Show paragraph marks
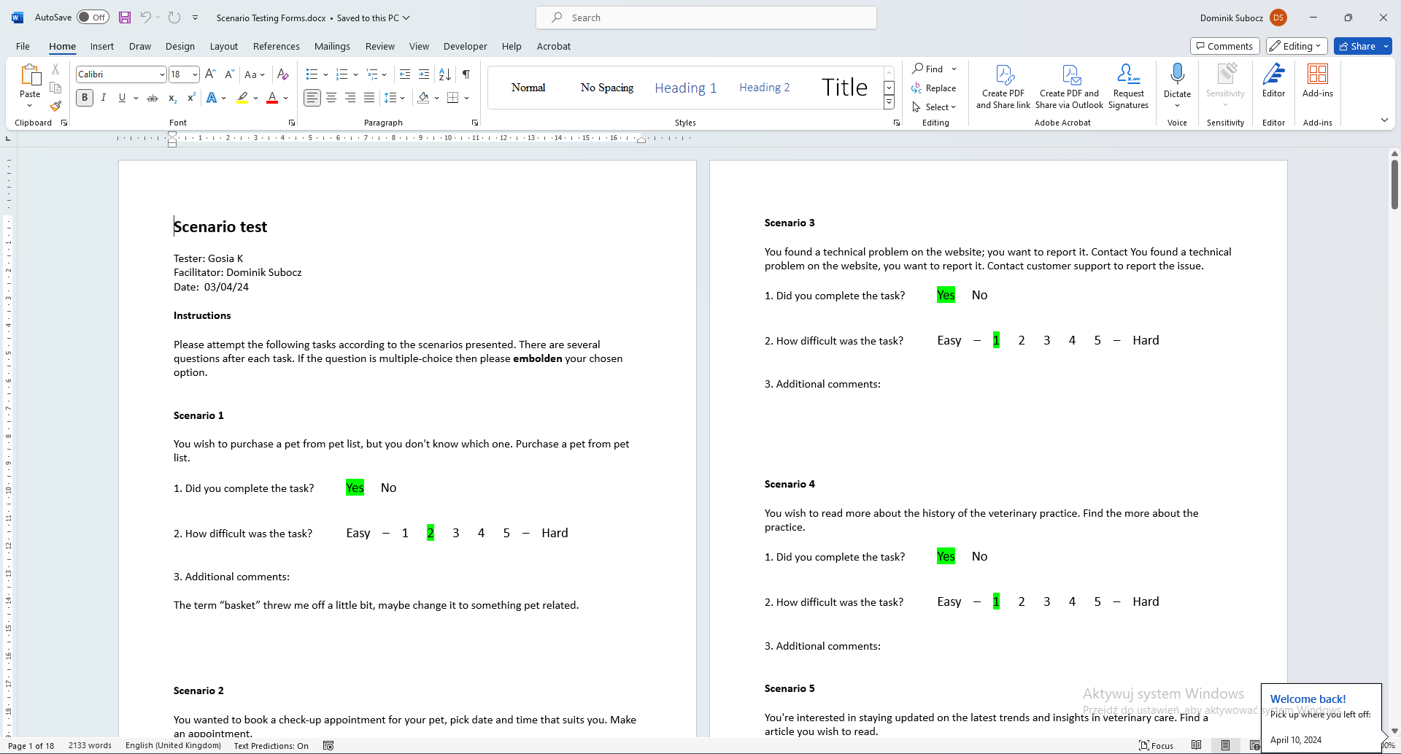Image resolution: width=1401 pixels, height=754 pixels. point(466,74)
